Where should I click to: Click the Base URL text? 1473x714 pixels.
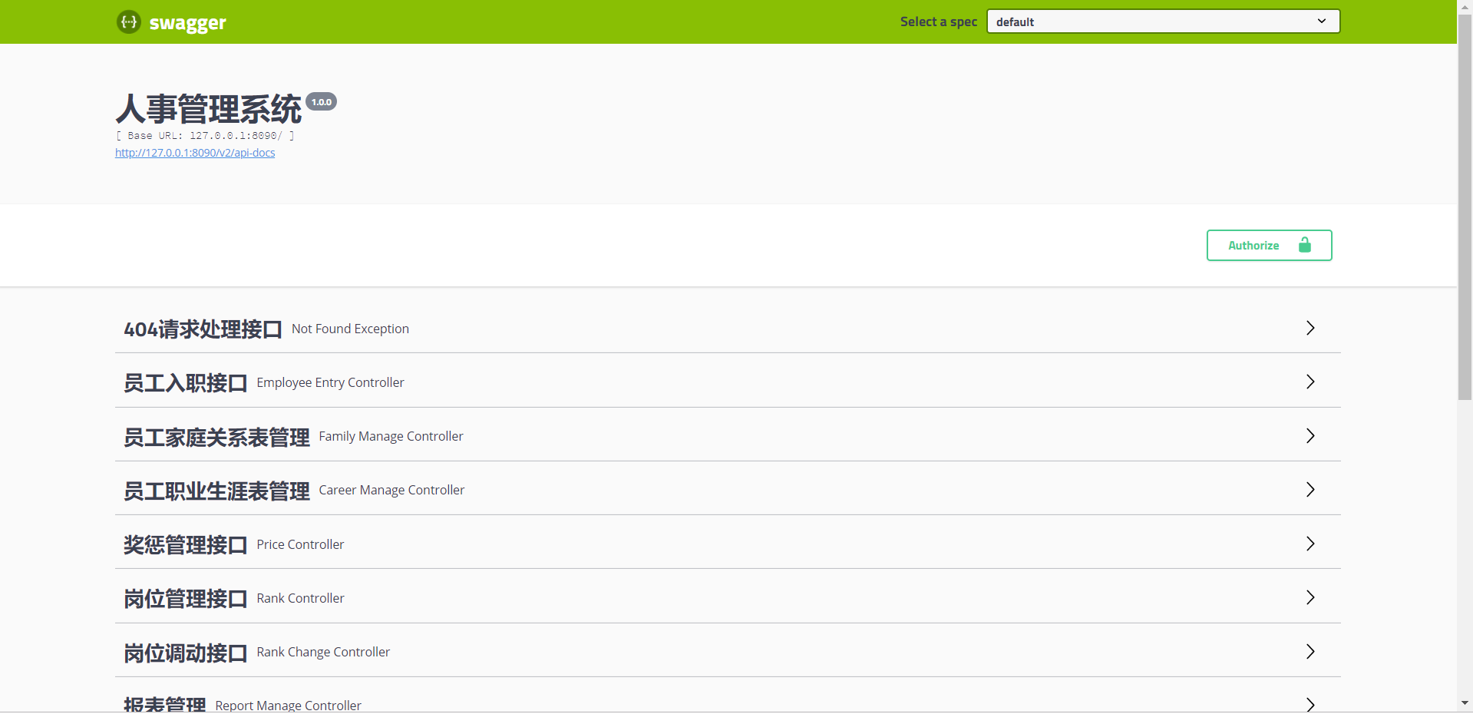click(x=205, y=136)
